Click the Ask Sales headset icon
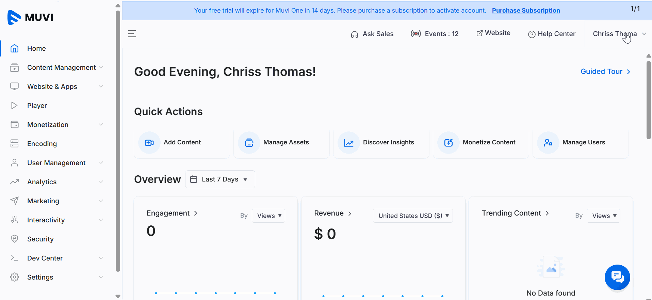The height and width of the screenshot is (300, 652). 355,34
